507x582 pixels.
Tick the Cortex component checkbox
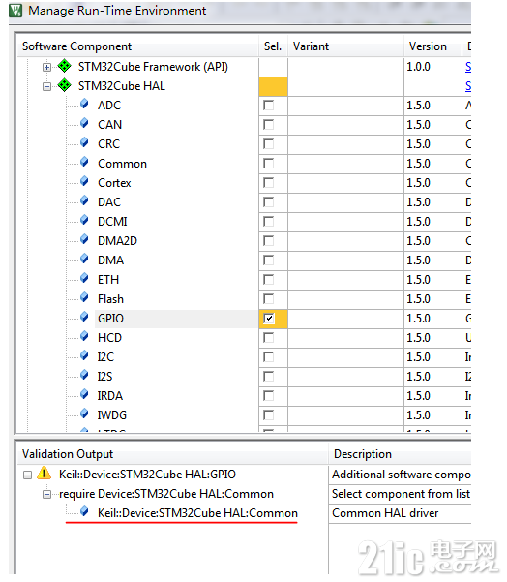coord(269,183)
